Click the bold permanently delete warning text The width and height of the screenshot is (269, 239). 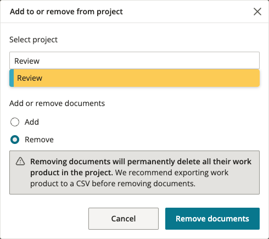point(141,167)
